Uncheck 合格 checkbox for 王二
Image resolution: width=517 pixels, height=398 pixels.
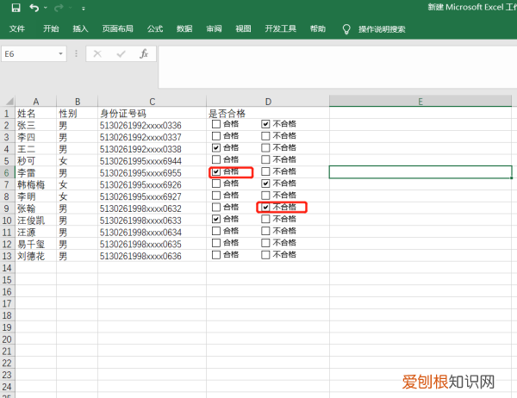[216, 147]
